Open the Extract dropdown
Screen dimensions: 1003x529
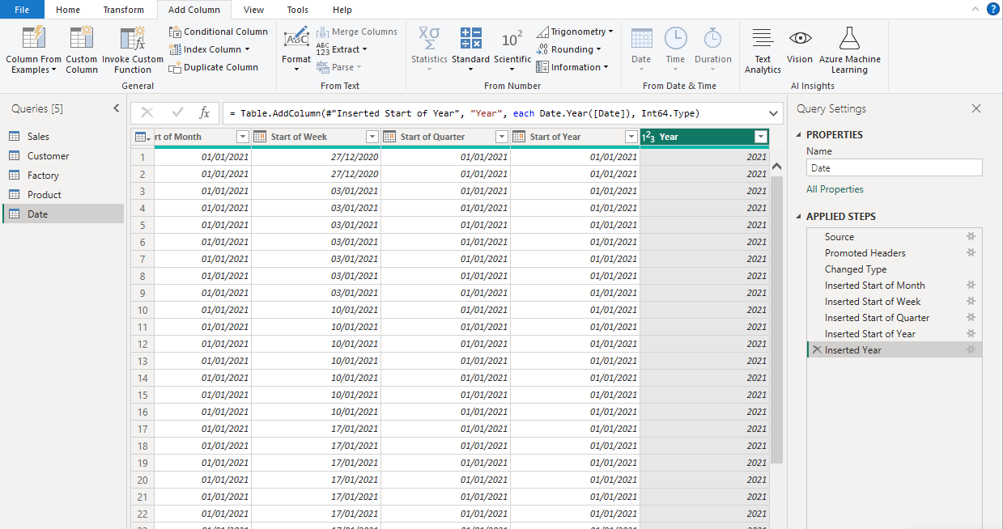tap(342, 49)
